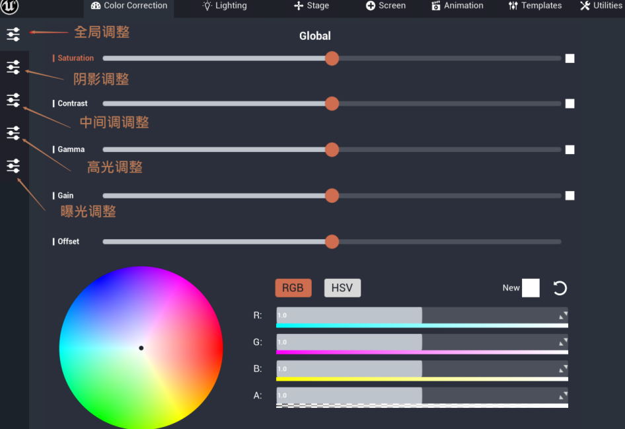The image size is (625, 429).
Task: Select the Contrast property label
Action: [73, 103]
